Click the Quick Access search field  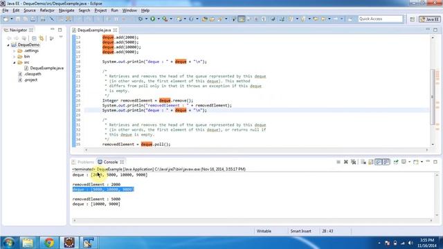[x=380, y=19]
